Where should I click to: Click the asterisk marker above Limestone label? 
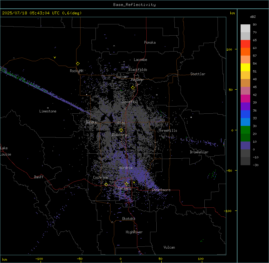pos(48,108)
